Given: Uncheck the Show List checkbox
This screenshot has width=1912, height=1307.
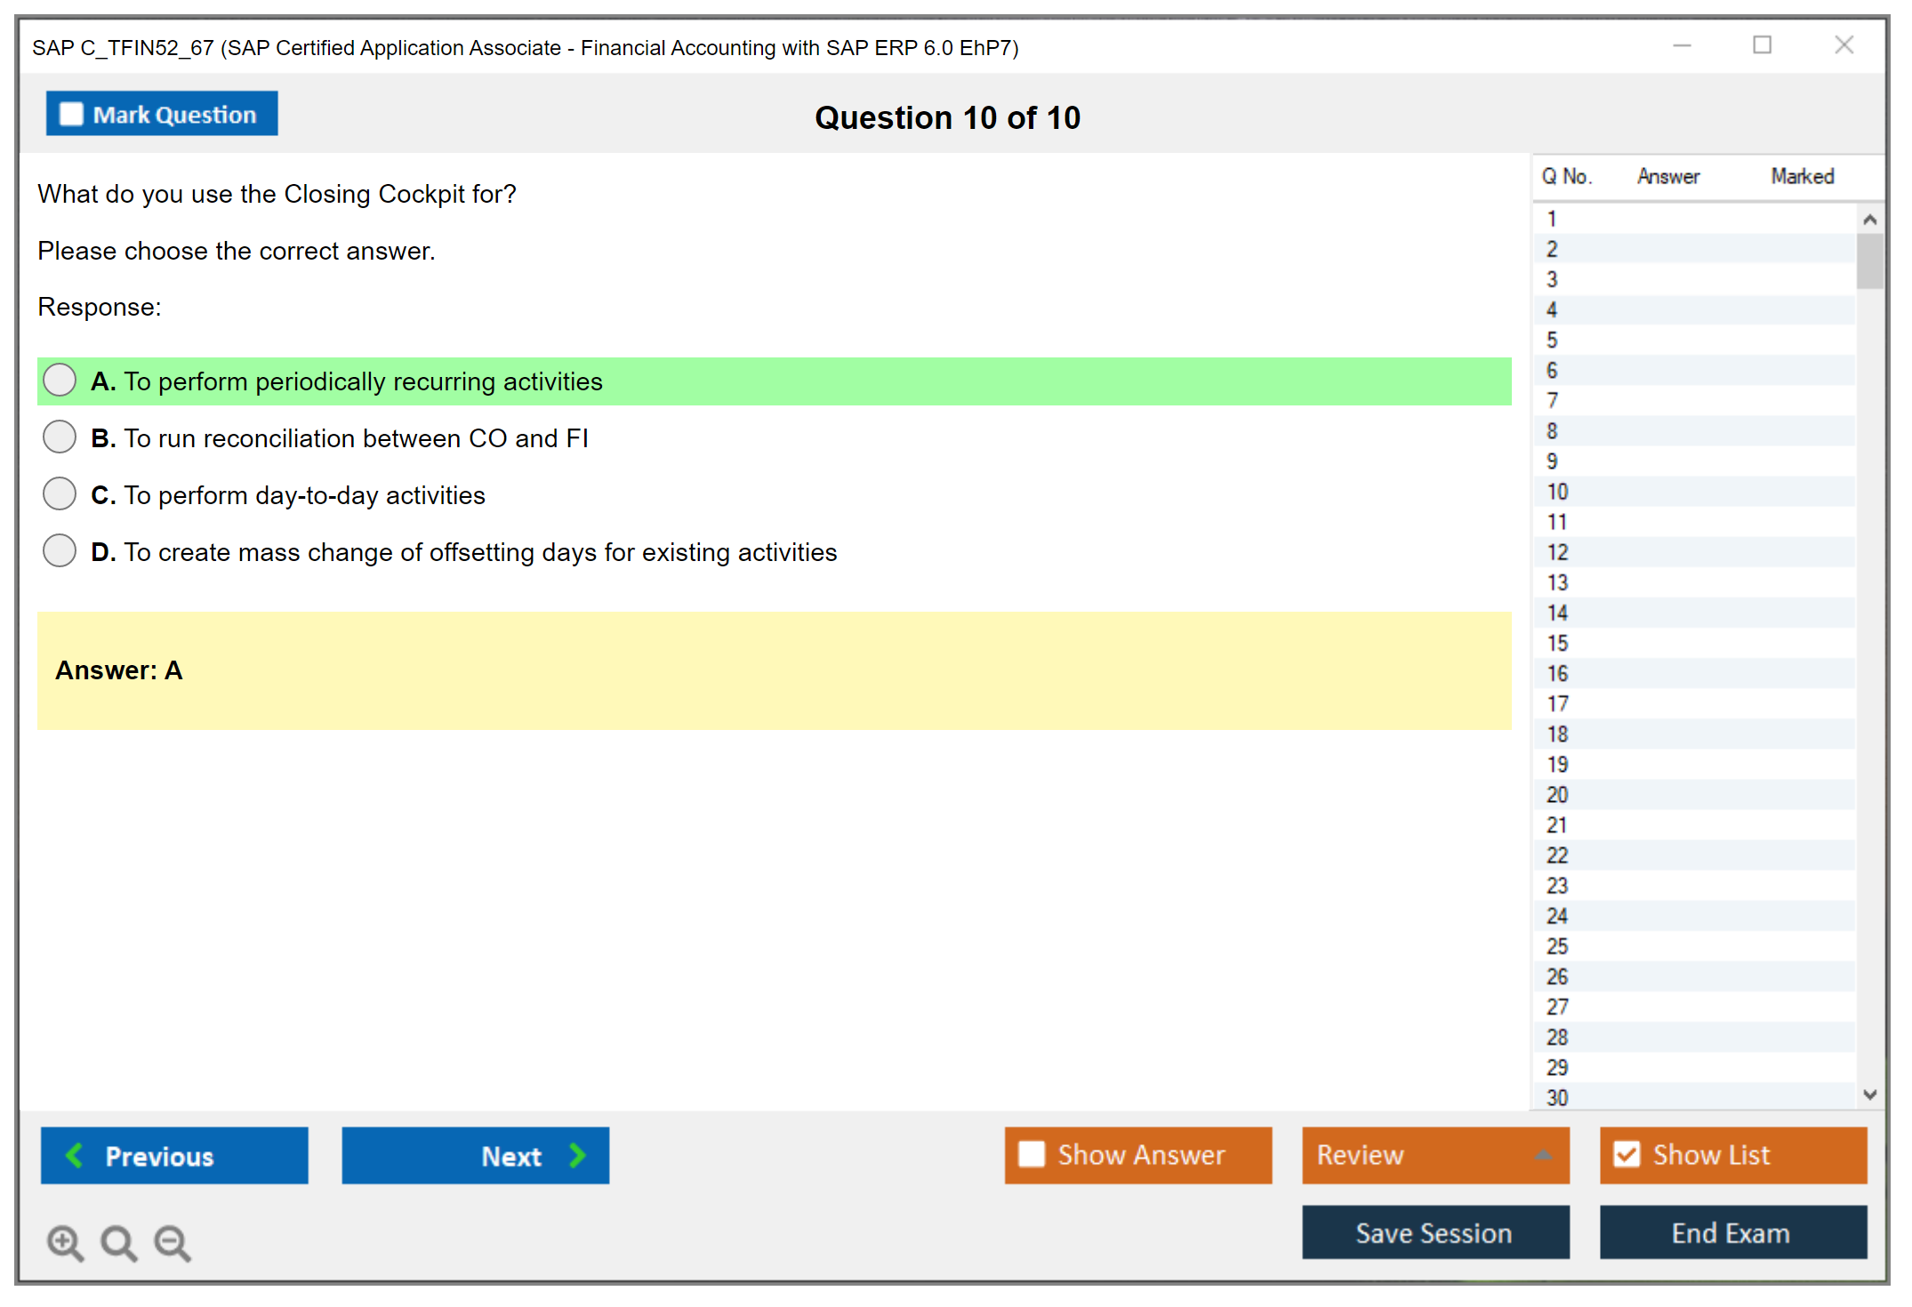Looking at the screenshot, I should pos(1627,1154).
